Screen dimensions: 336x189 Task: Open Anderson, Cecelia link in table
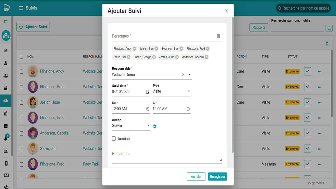tap(54, 133)
